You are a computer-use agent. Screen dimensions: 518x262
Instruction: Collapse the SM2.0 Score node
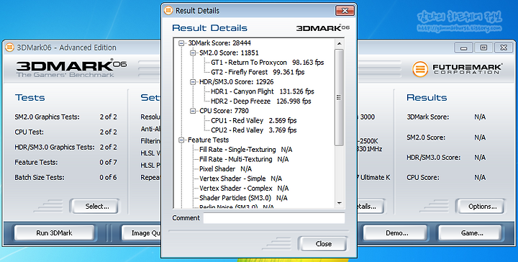pyautogui.click(x=193, y=53)
